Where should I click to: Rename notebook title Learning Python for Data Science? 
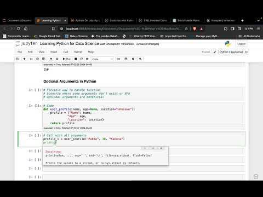(69, 44)
